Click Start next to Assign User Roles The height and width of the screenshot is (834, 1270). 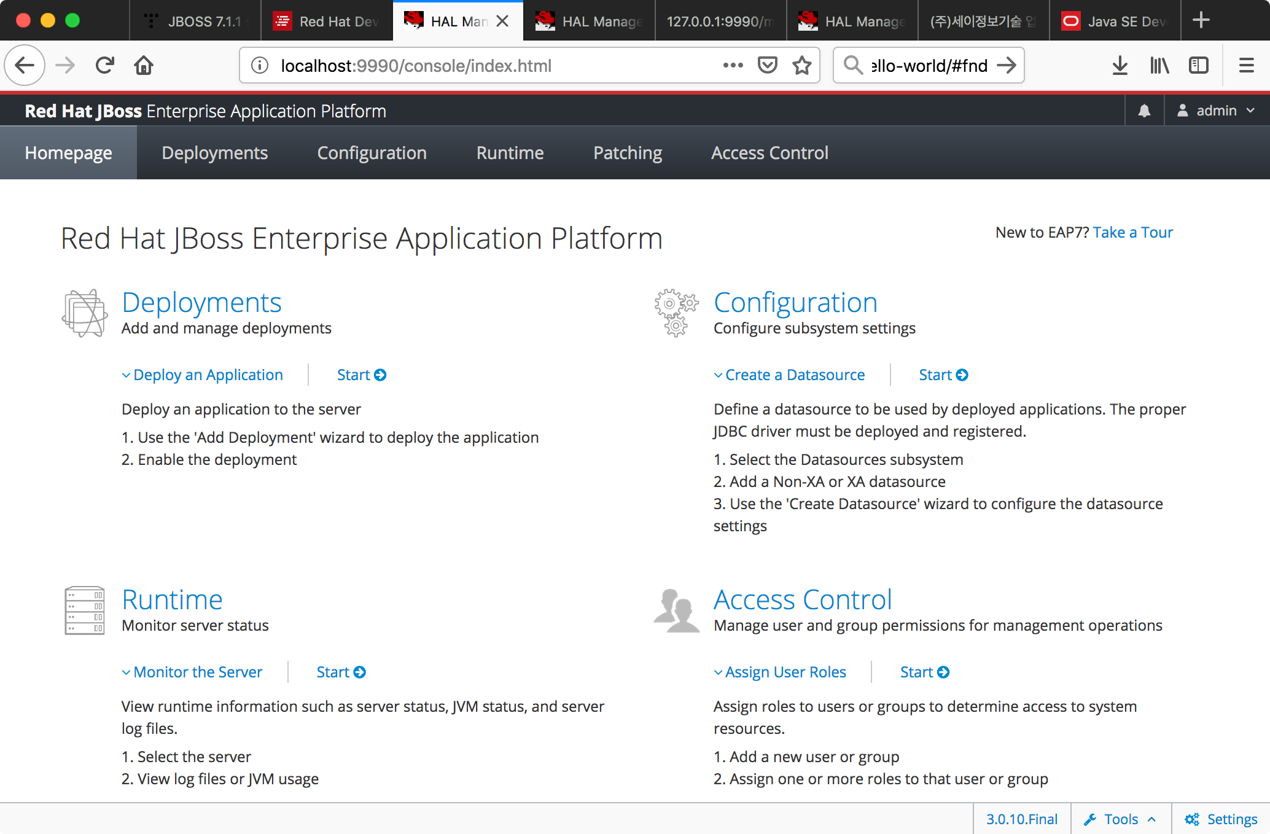coord(924,672)
